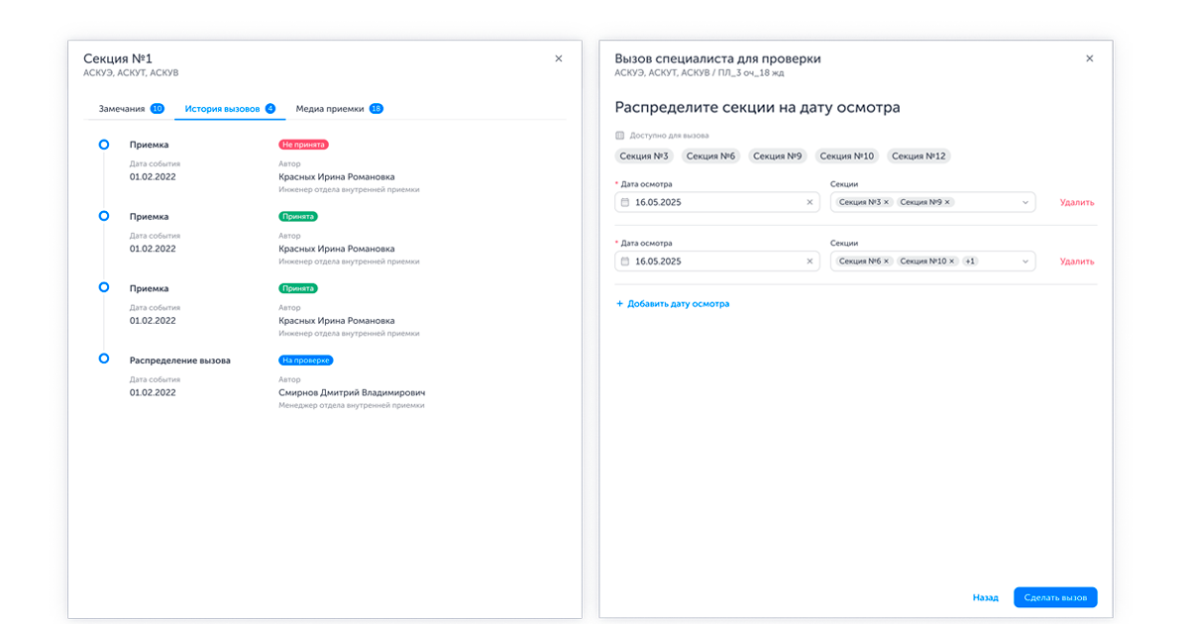1189x624 pixels.
Task: Click inside the 16.05.2025 date input field
Action: coord(694,201)
